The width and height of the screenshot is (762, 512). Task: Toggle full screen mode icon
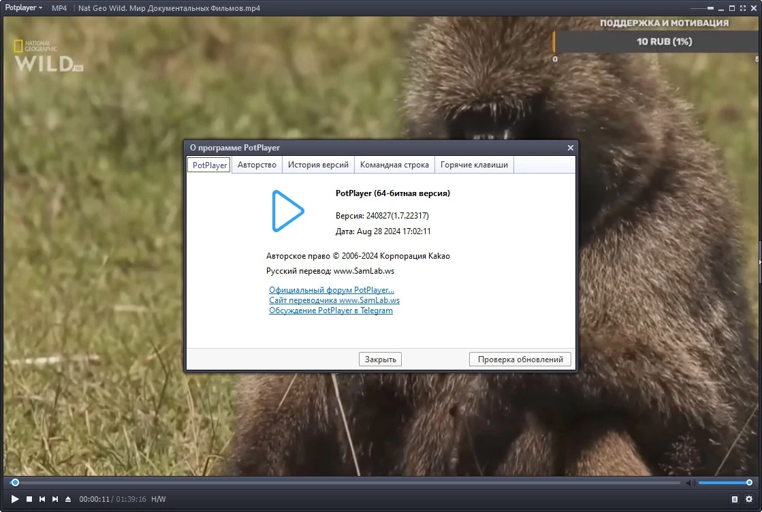(x=742, y=7)
